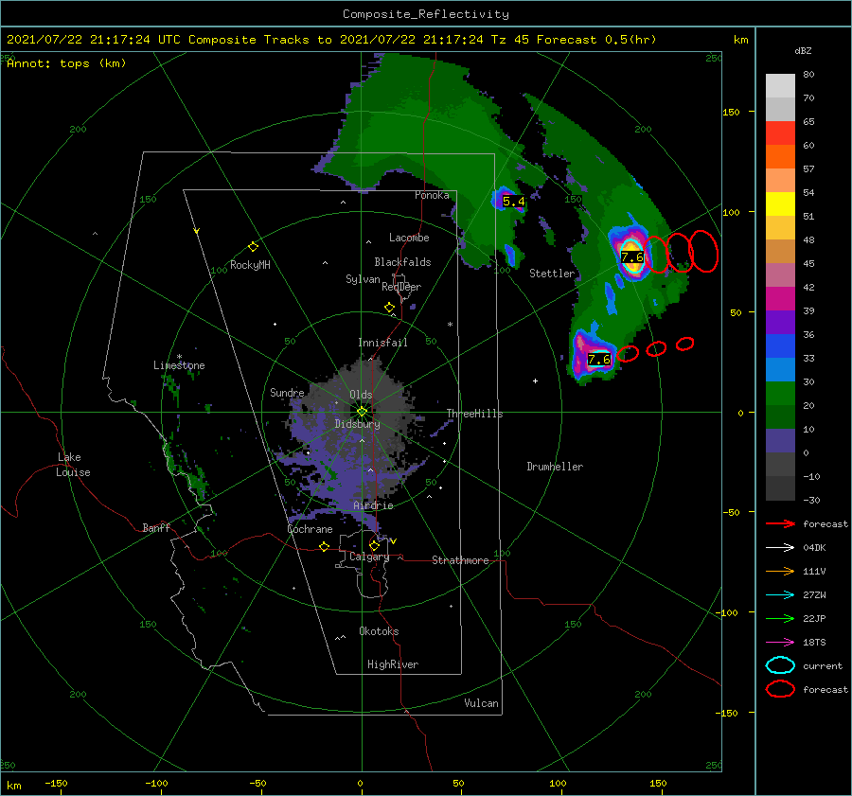Click the Lacombe town label
The image size is (852, 796).
click(x=409, y=238)
